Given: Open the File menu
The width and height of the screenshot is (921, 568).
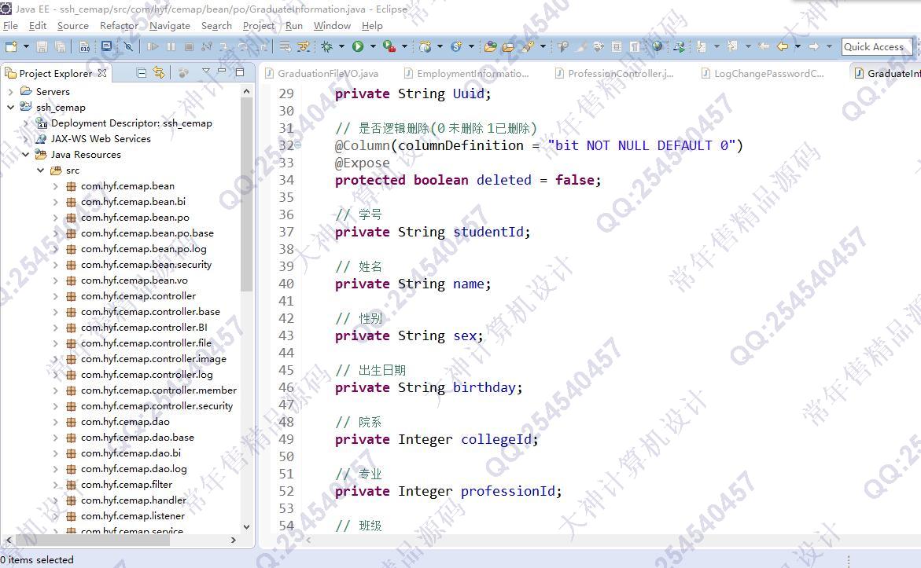Looking at the screenshot, I should pyautogui.click(x=10, y=26).
